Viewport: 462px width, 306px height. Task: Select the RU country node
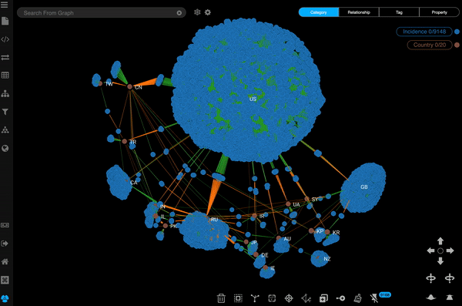[x=214, y=220]
